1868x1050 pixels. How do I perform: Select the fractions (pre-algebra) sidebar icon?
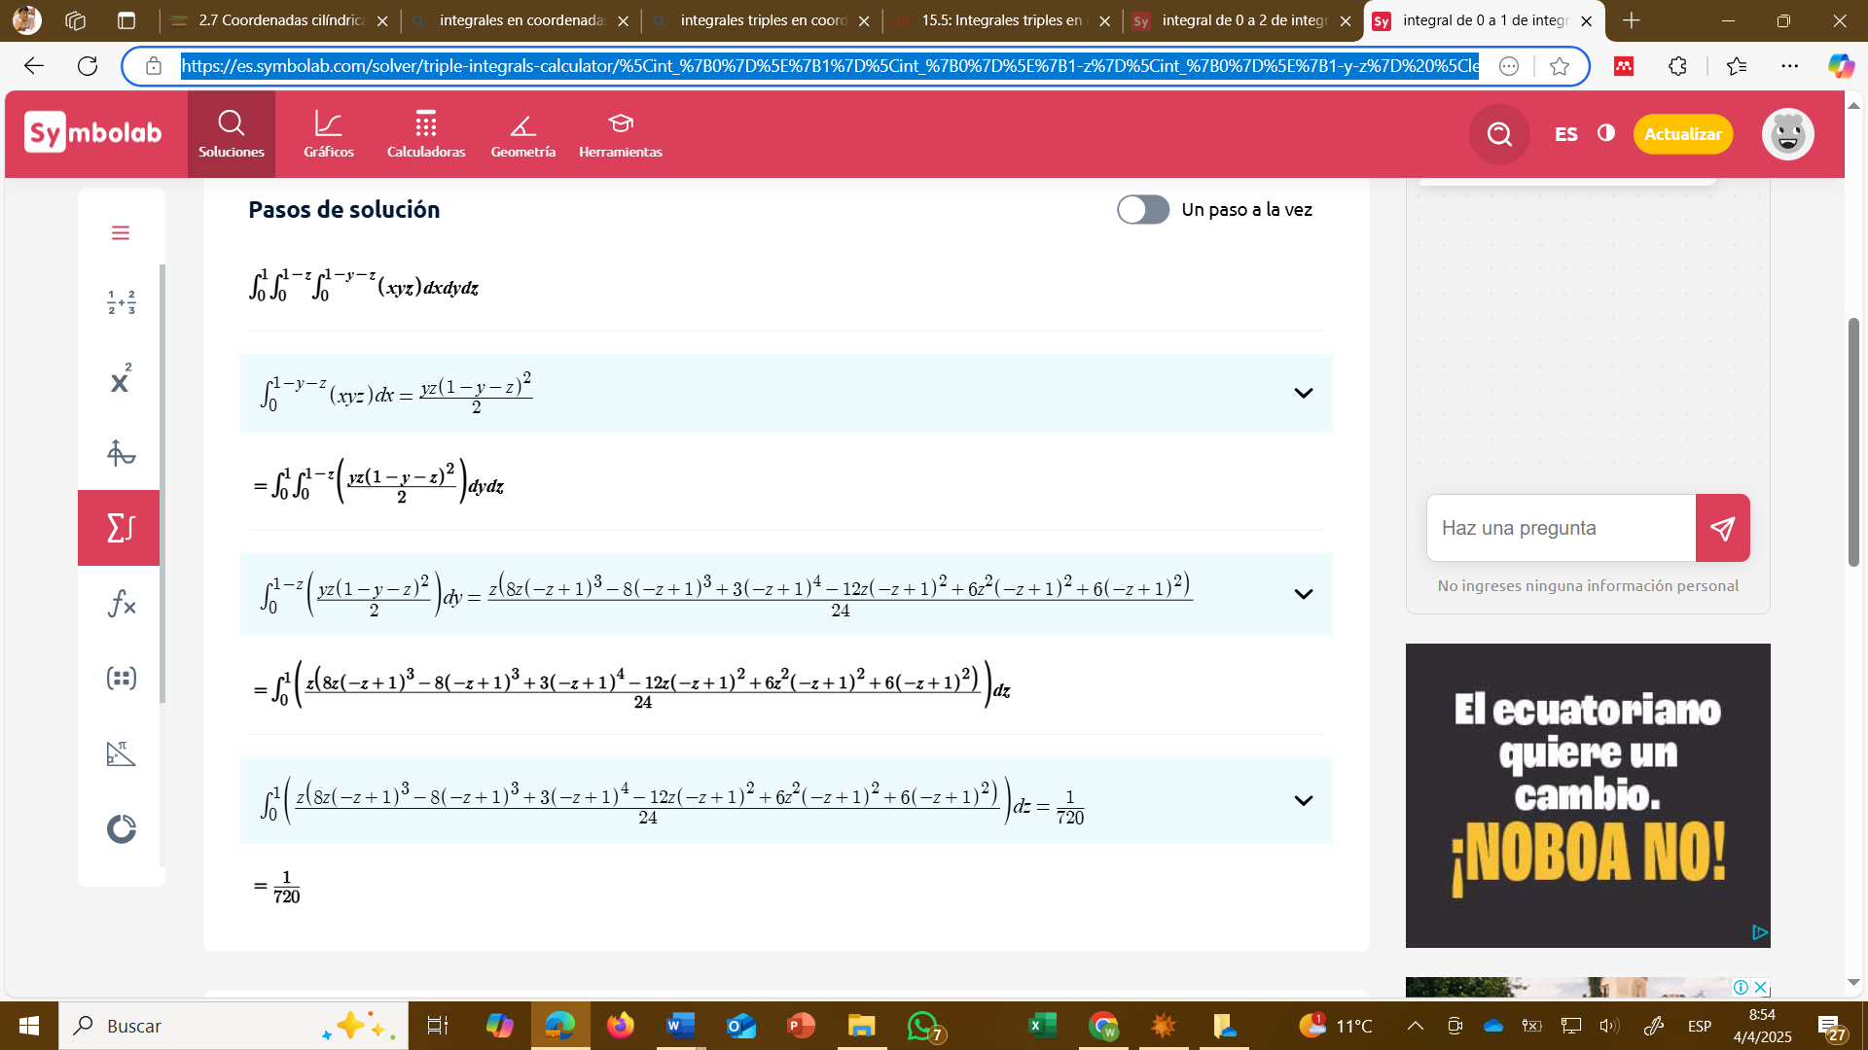click(x=121, y=302)
